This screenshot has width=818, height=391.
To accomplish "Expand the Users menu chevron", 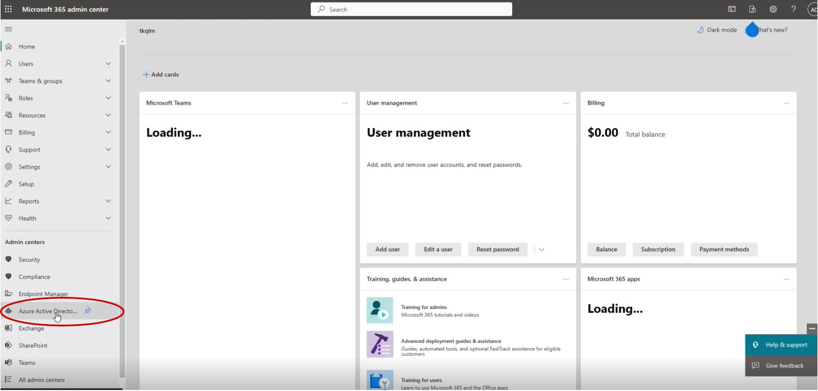I will tap(108, 63).
